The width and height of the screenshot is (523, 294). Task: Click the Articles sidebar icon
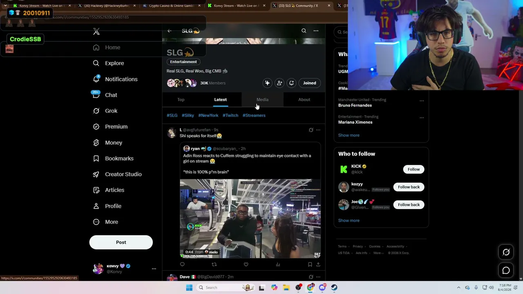pyautogui.click(x=96, y=190)
